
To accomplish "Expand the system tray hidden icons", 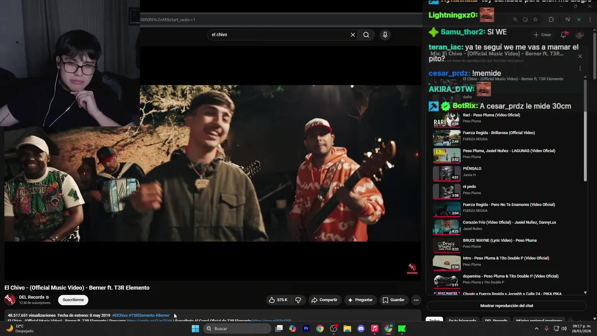I will pos(536,329).
